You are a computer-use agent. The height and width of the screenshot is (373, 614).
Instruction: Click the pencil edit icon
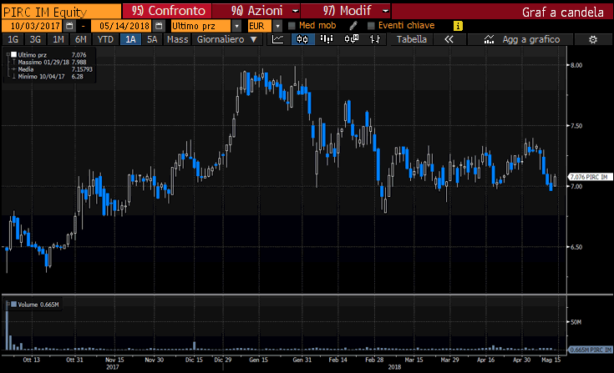point(353,26)
